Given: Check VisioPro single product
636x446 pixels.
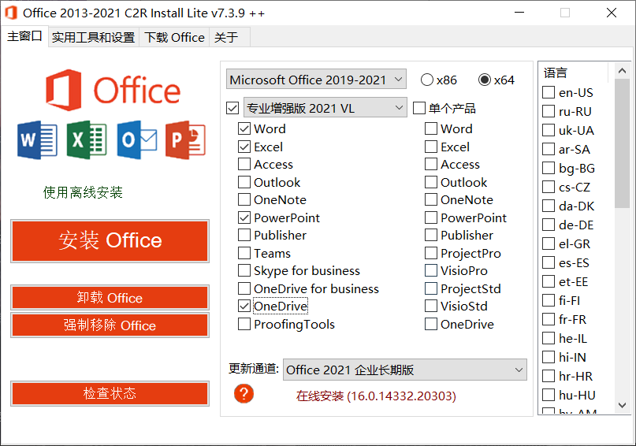Looking at the screenshot, I should tap(431, 270).
